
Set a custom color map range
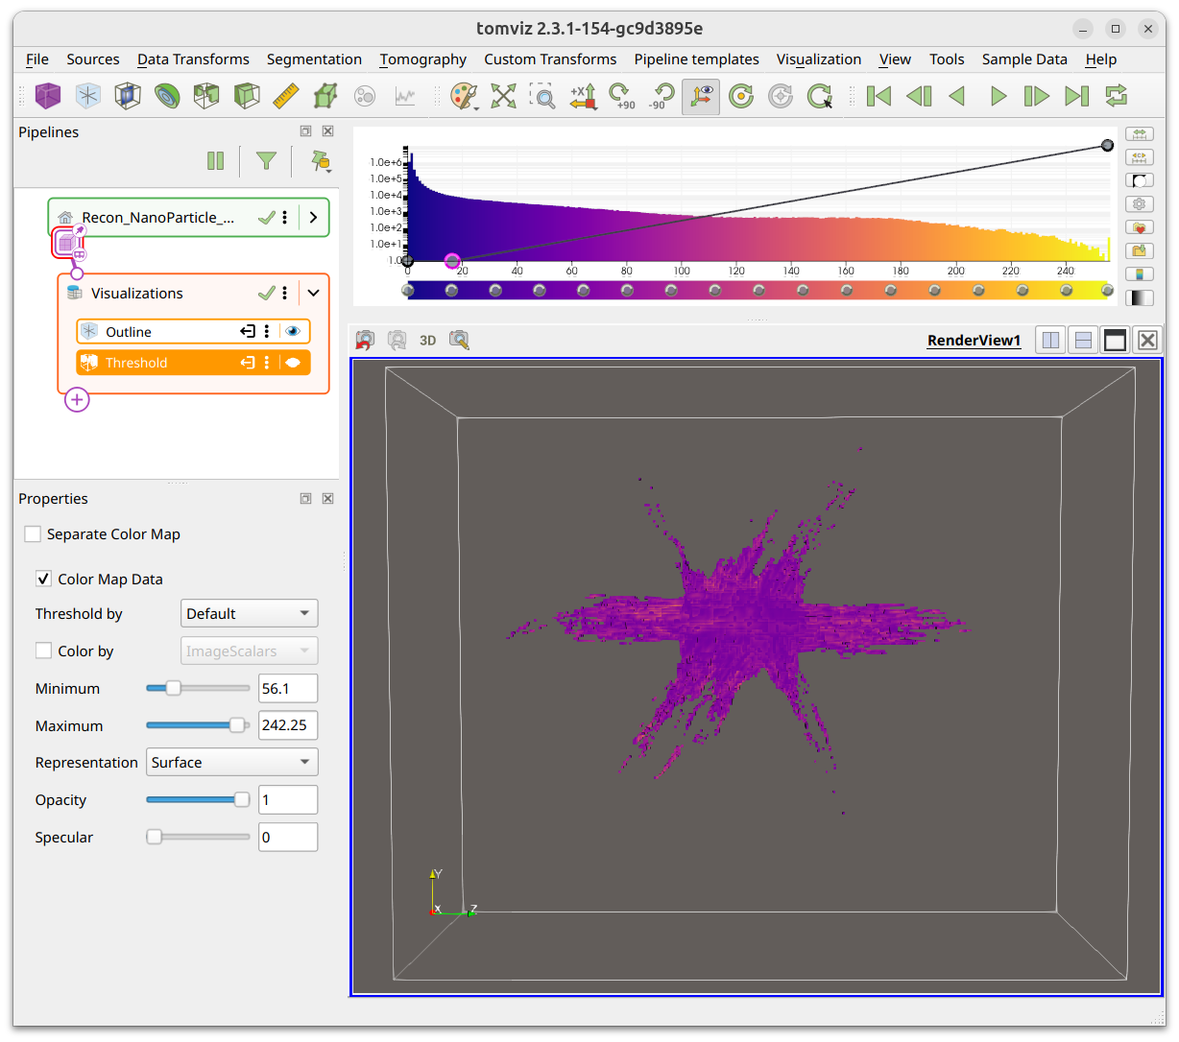(x=1140, y=157)
